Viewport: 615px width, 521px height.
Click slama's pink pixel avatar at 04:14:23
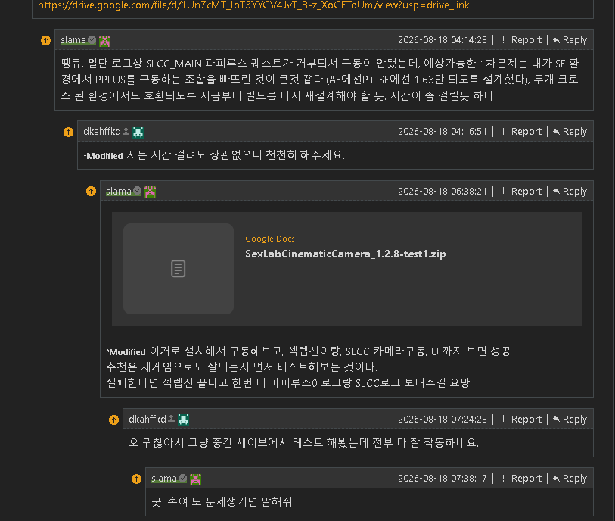tap(104, 40)
